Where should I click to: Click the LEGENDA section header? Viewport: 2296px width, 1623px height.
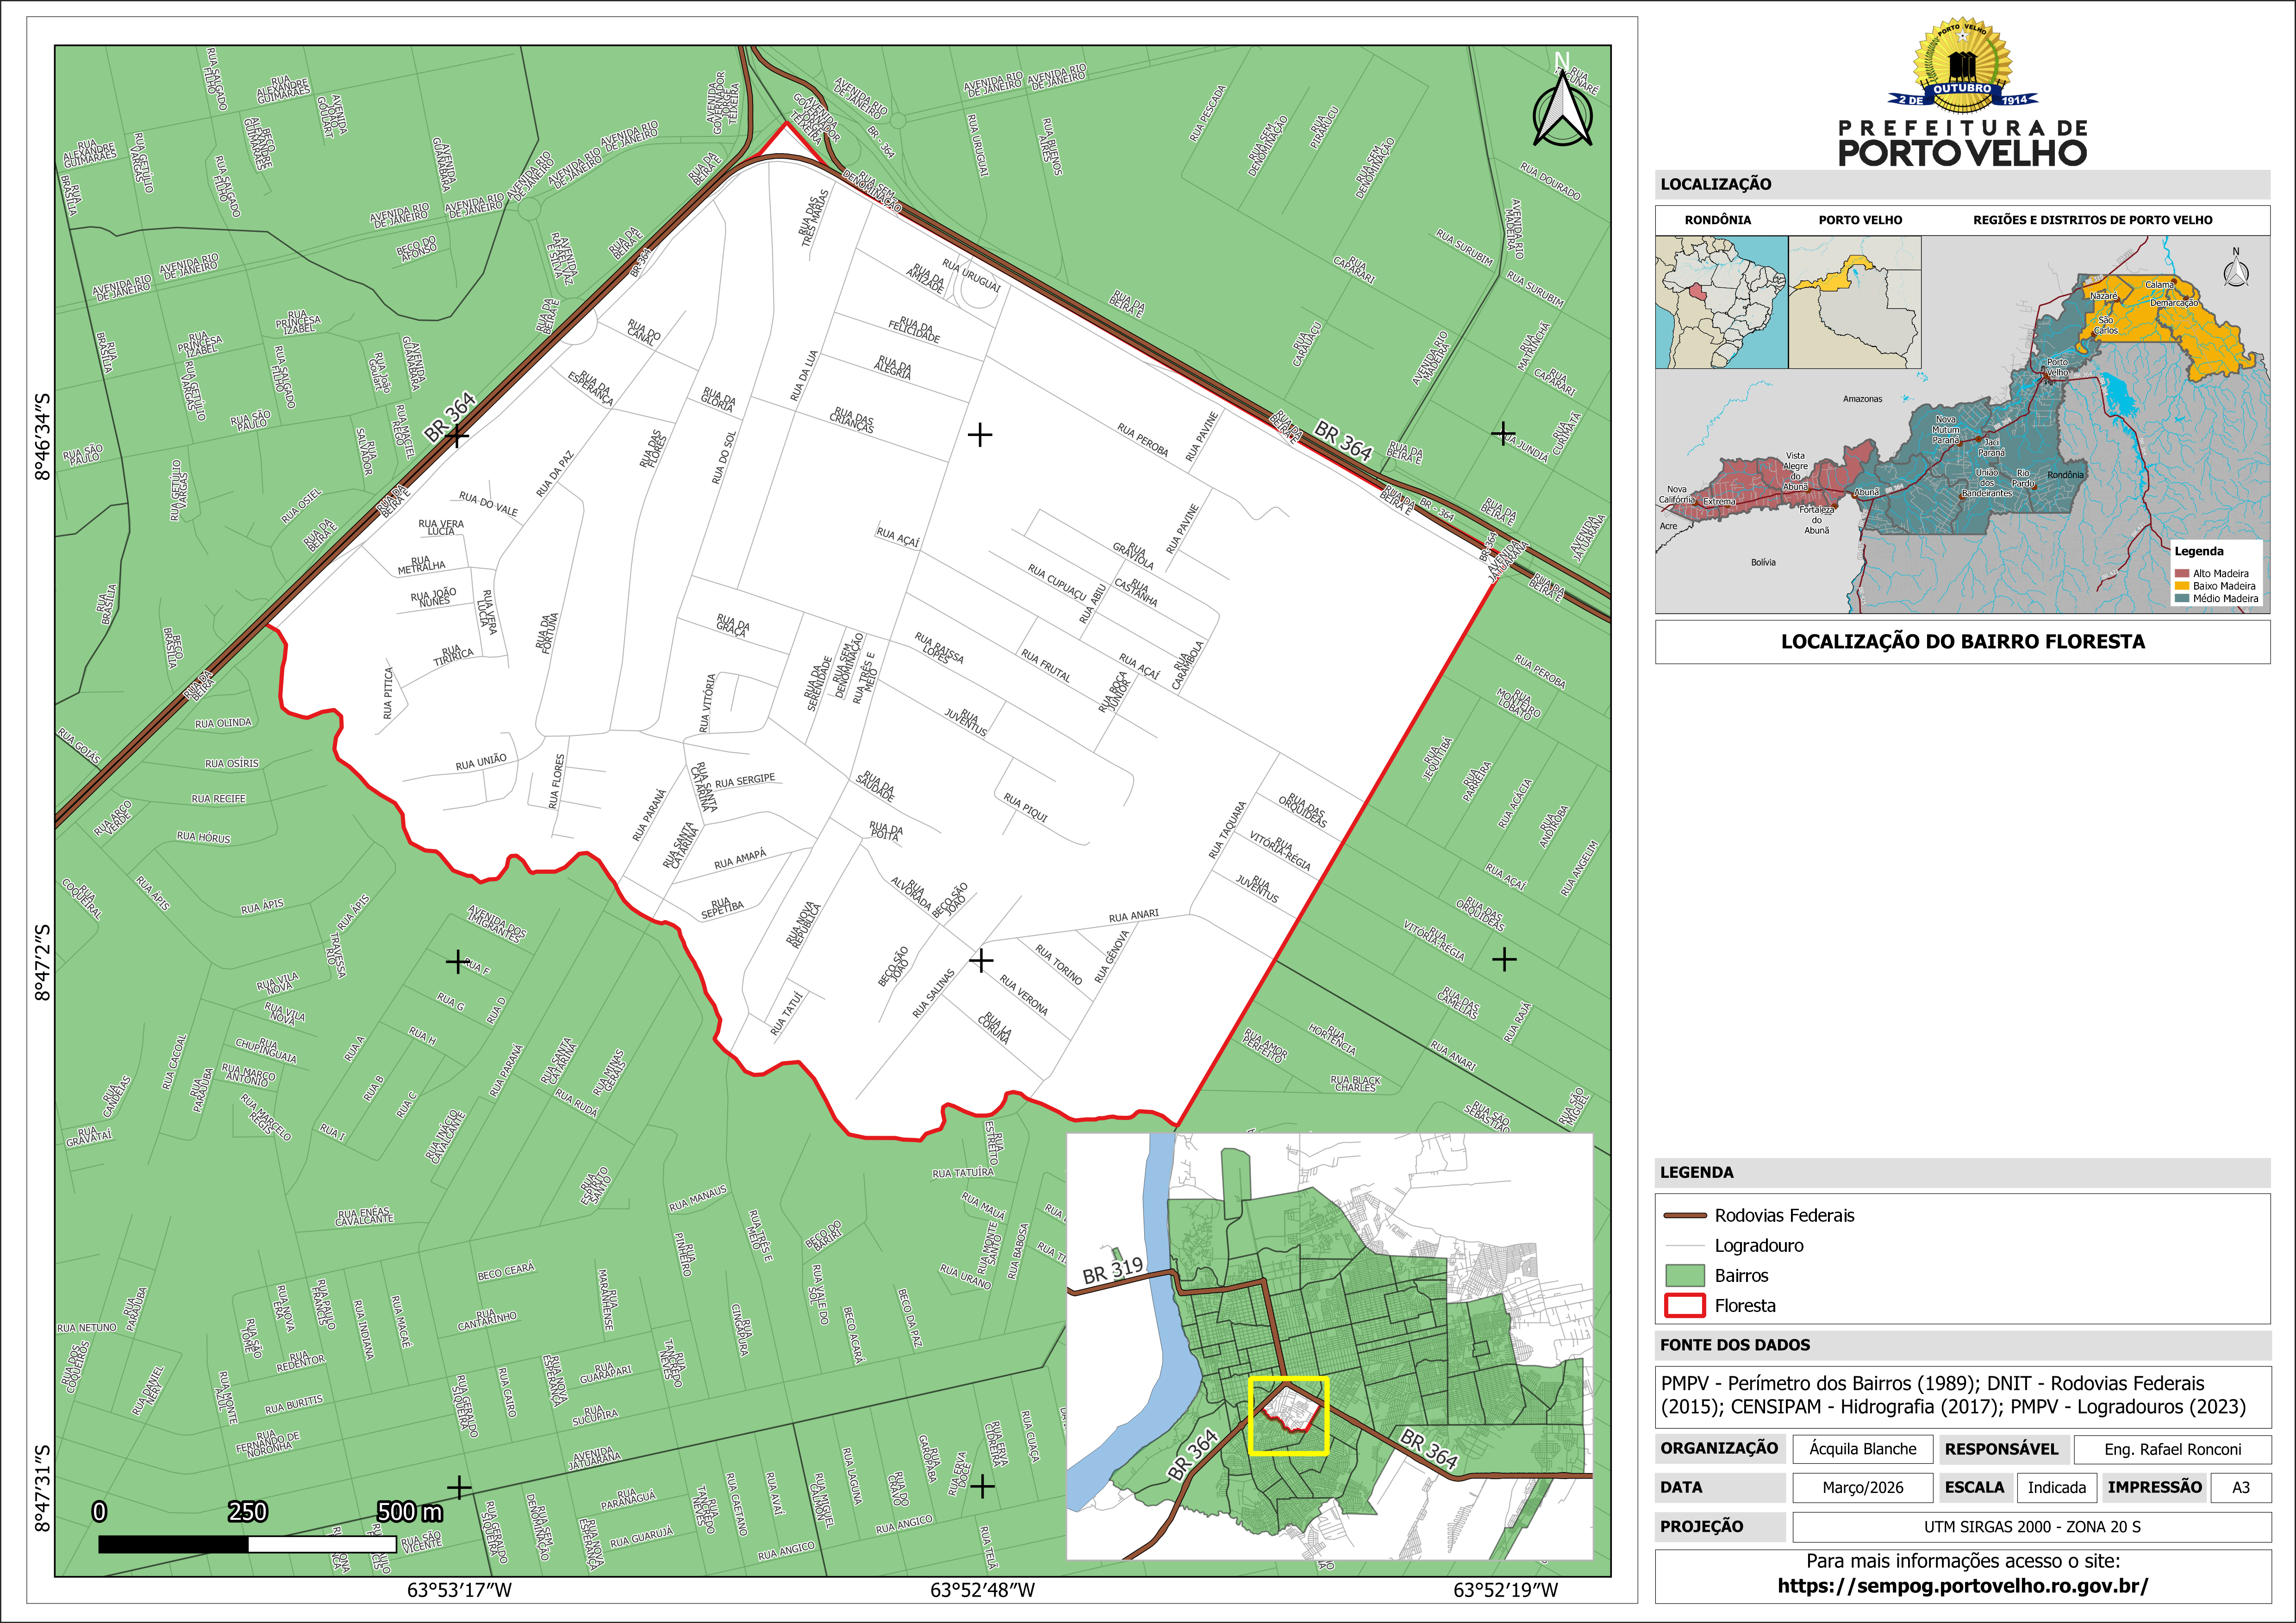[x=1697, y=1172]
